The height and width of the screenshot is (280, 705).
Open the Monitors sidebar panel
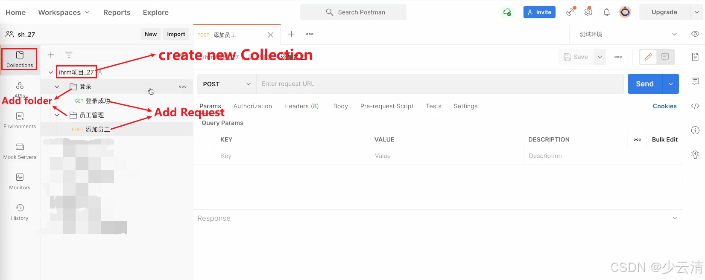[20, 182]
